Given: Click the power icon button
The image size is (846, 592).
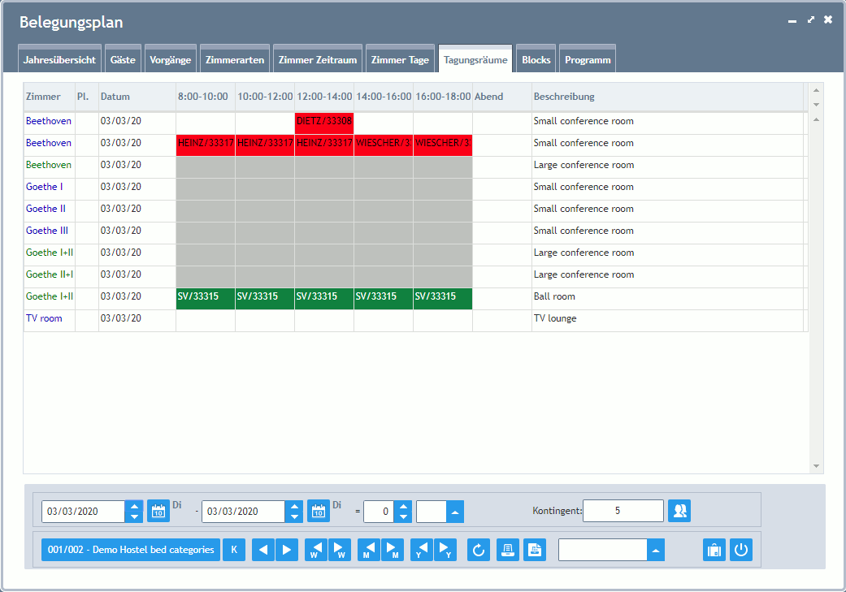Looking at the screenshot, I should click(741, 550).
